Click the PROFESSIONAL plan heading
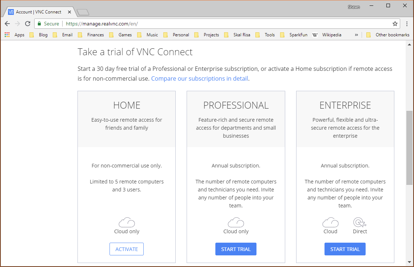The image size is (414, 267). [236, 105]
